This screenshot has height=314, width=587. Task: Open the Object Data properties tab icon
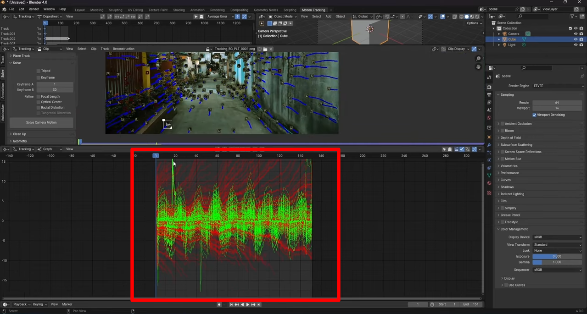coord(489,176)
